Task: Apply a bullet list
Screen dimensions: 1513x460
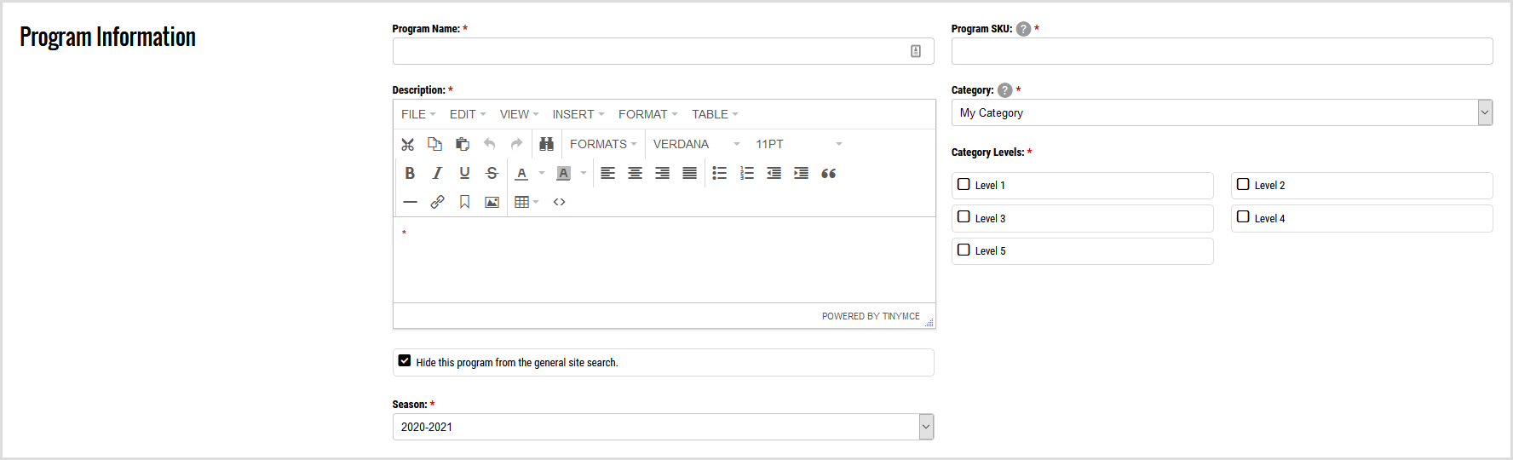Action: click(719, 173)
